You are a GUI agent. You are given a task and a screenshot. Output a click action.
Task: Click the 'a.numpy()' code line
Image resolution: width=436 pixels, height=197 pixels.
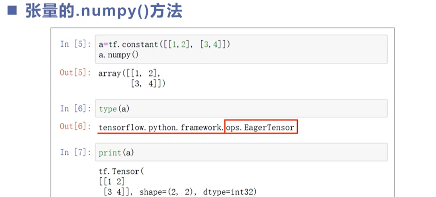(x=118, y=55)
